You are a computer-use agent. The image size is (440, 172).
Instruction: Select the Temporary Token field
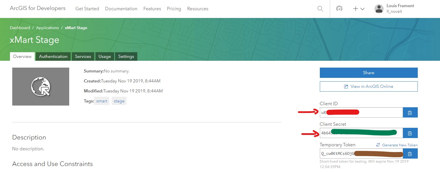click(x=361, y=153)
